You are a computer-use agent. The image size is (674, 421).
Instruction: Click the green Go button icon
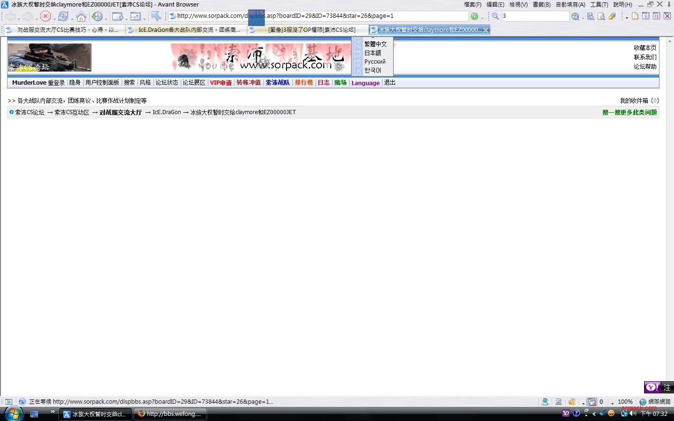tap(474, 16)
